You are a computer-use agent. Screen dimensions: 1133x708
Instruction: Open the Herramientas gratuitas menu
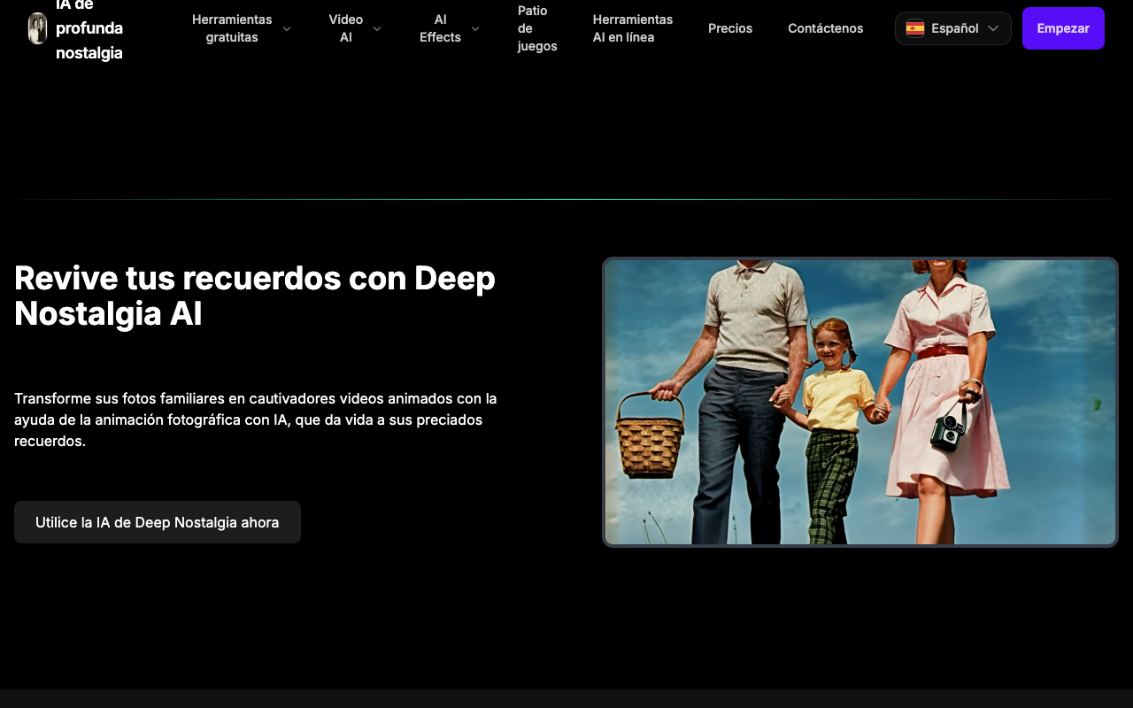(232, 28)
